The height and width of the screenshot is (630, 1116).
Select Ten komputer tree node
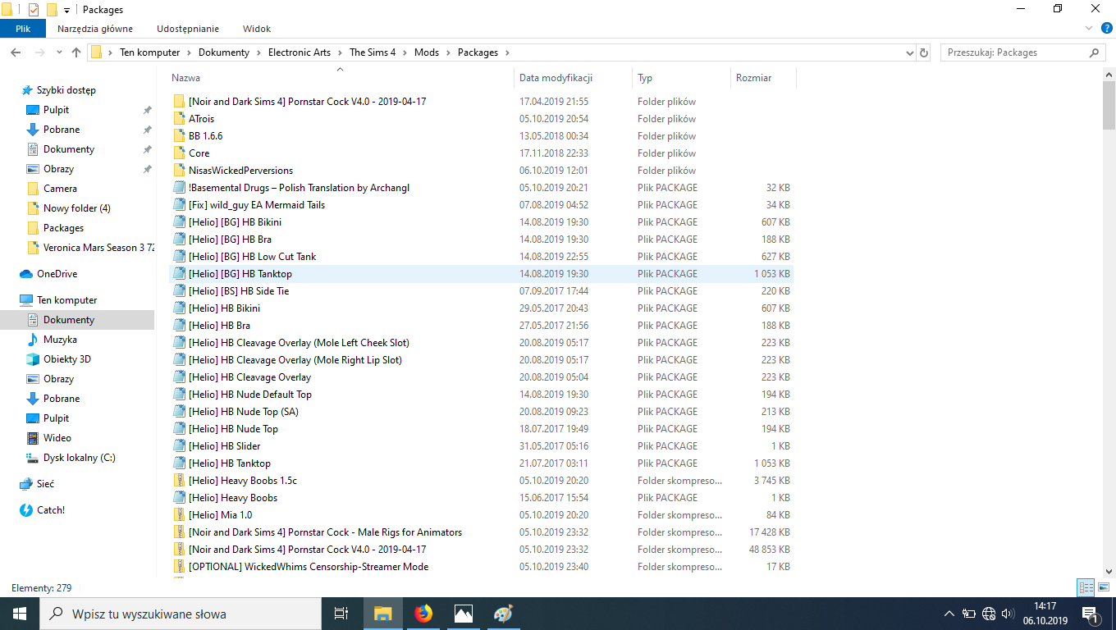pos(66,300)
